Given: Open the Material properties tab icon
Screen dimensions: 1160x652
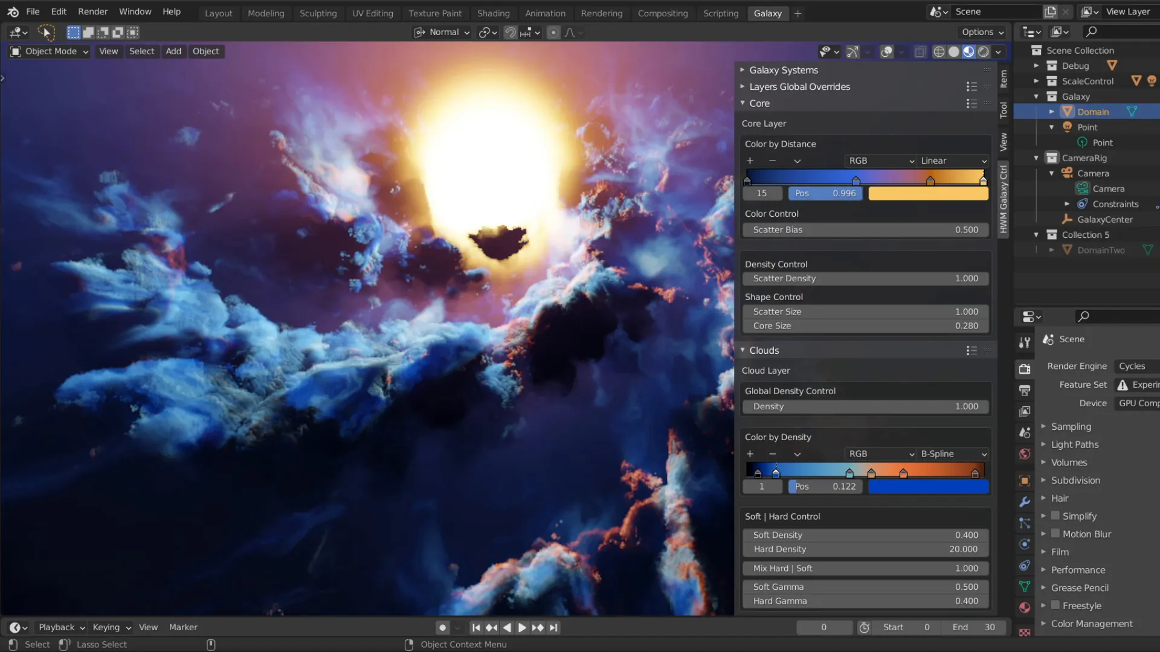Looking at the screenshot, I should coord(1025,607).
